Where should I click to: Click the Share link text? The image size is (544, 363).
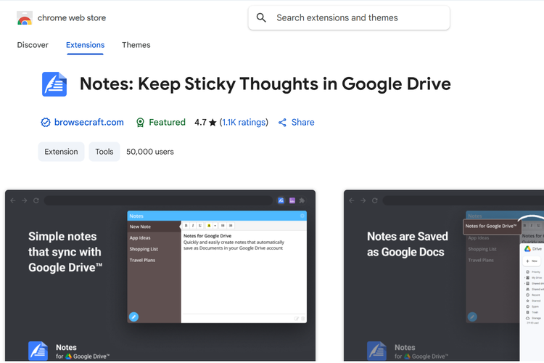point(302,122)
